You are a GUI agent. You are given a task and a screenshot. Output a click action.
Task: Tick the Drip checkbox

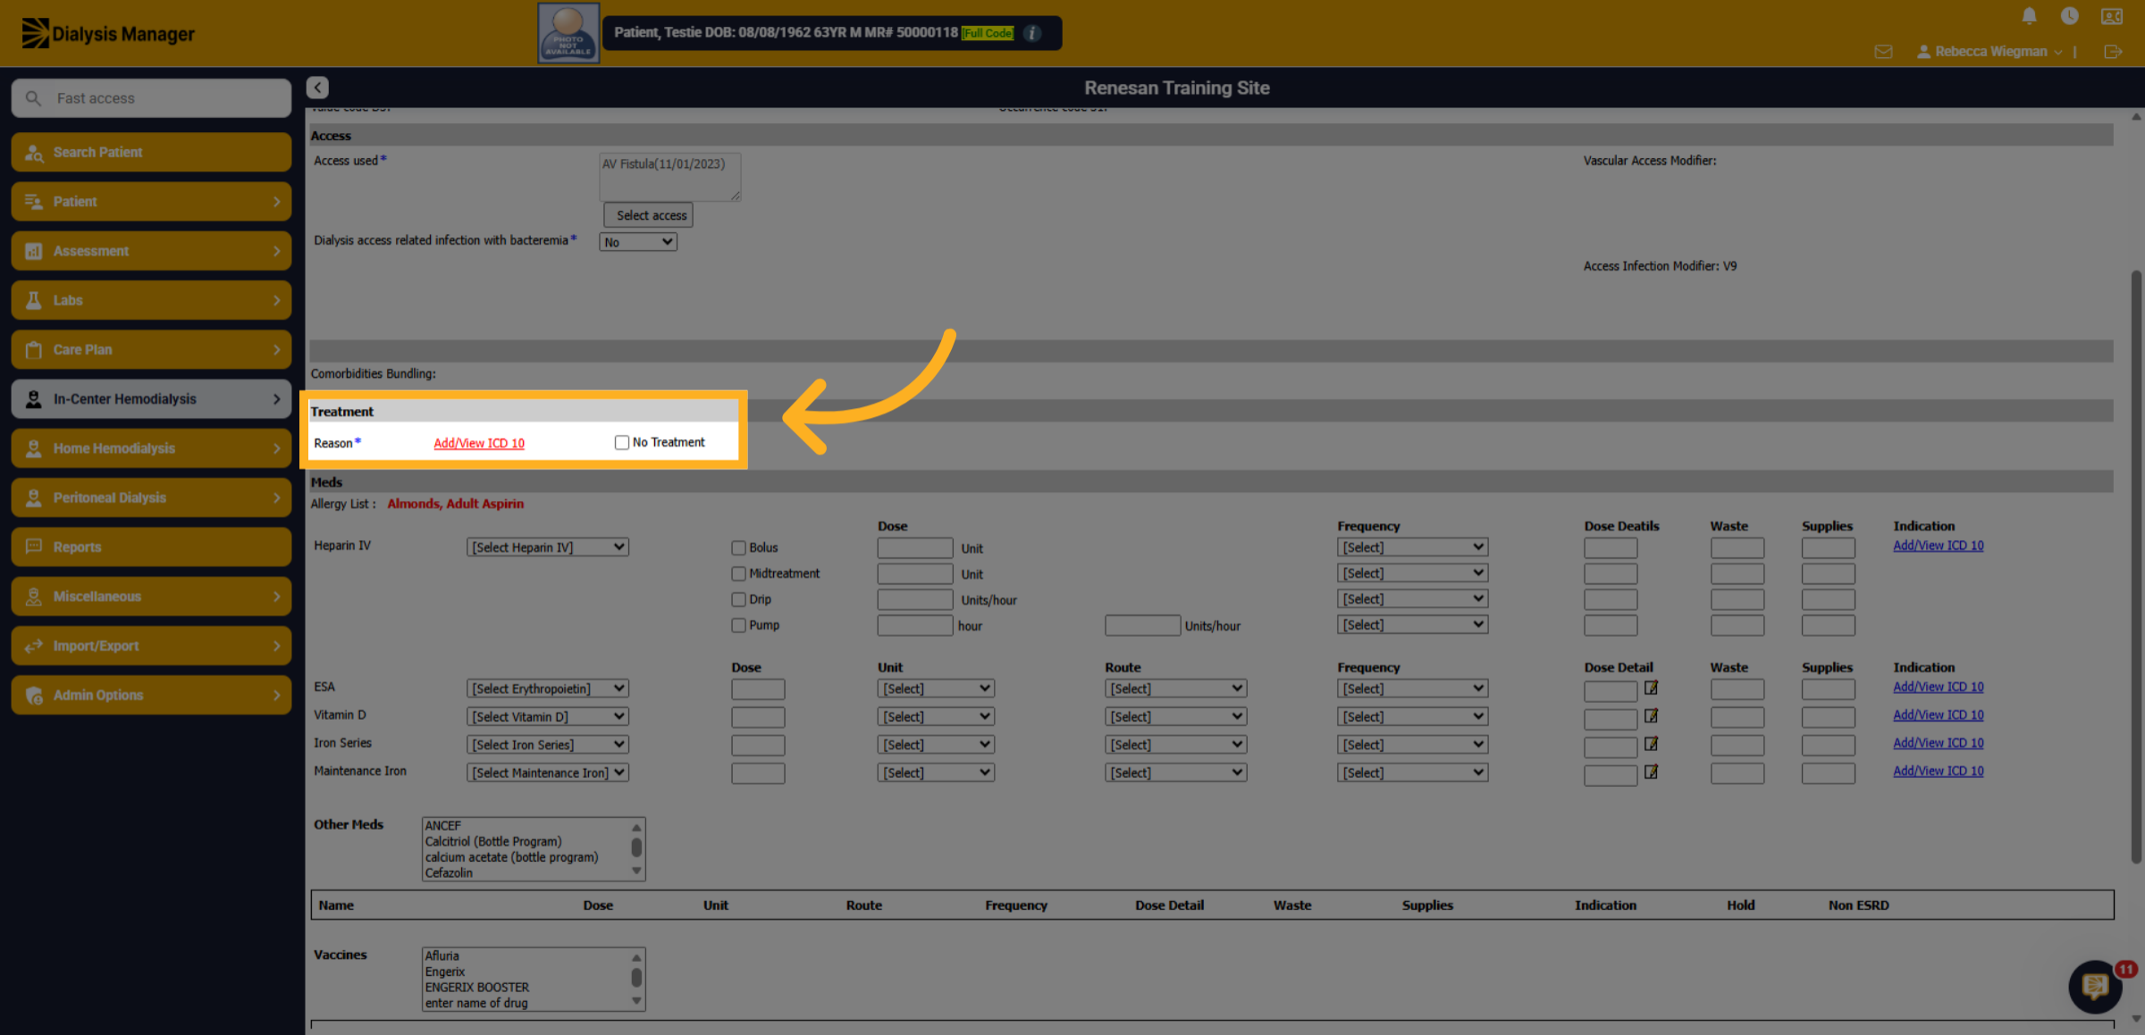click(x=738, y=599)
